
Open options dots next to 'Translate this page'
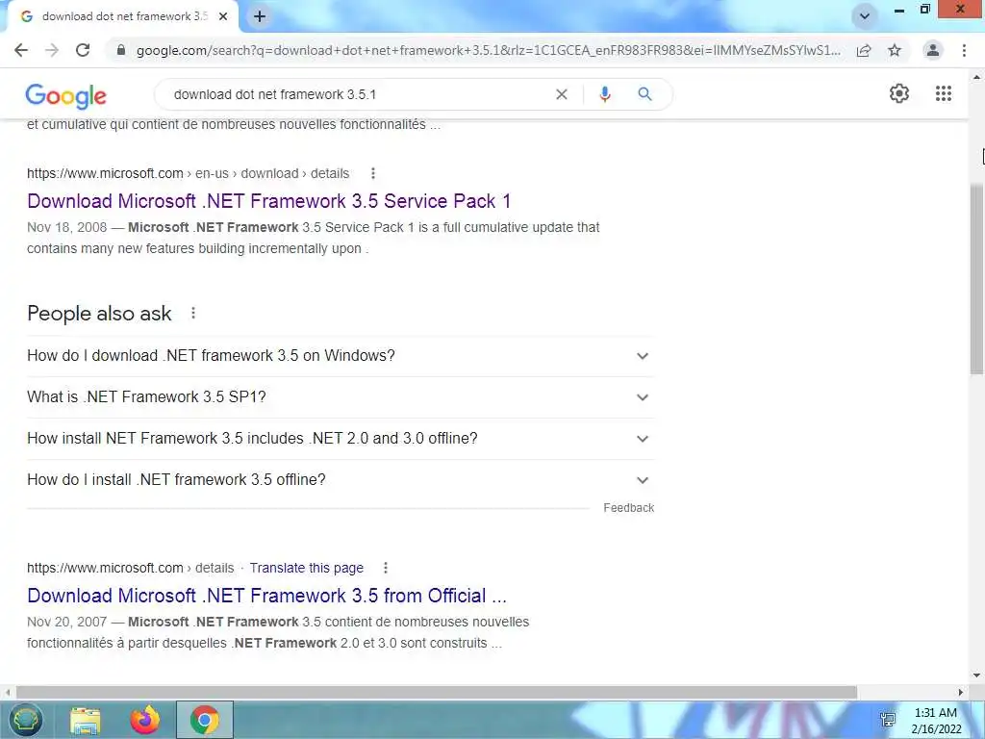[386, 568]
